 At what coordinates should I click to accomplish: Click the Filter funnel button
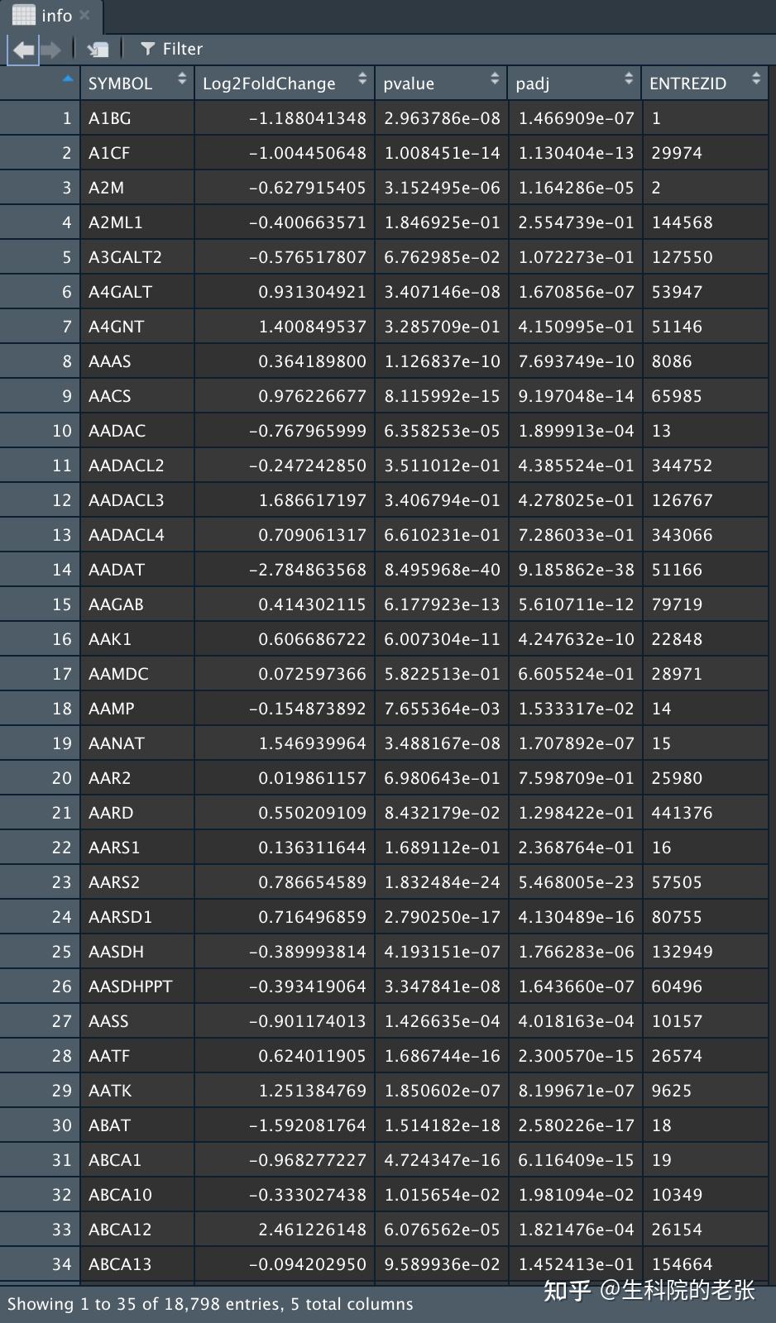click(171, 49)
